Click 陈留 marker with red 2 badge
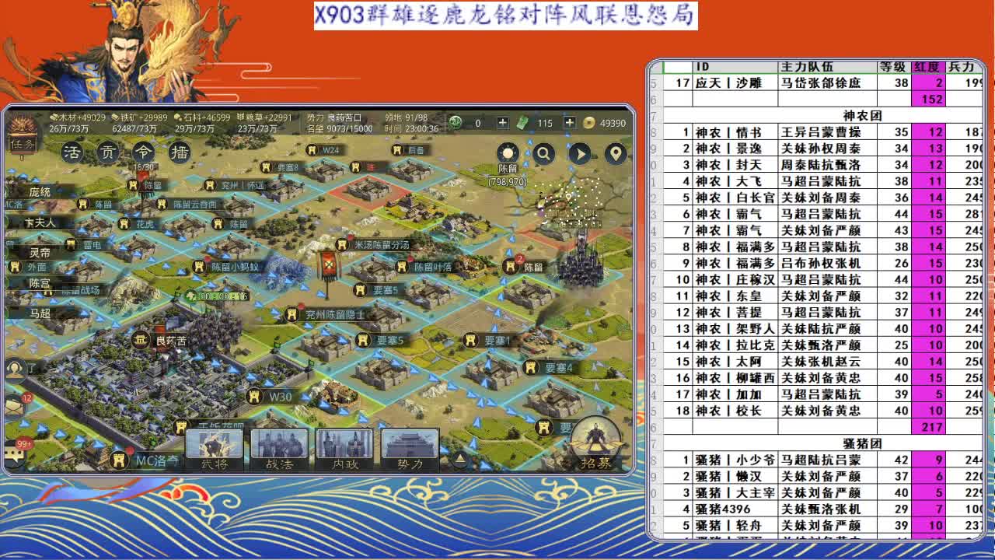 [x=525, y=267]
